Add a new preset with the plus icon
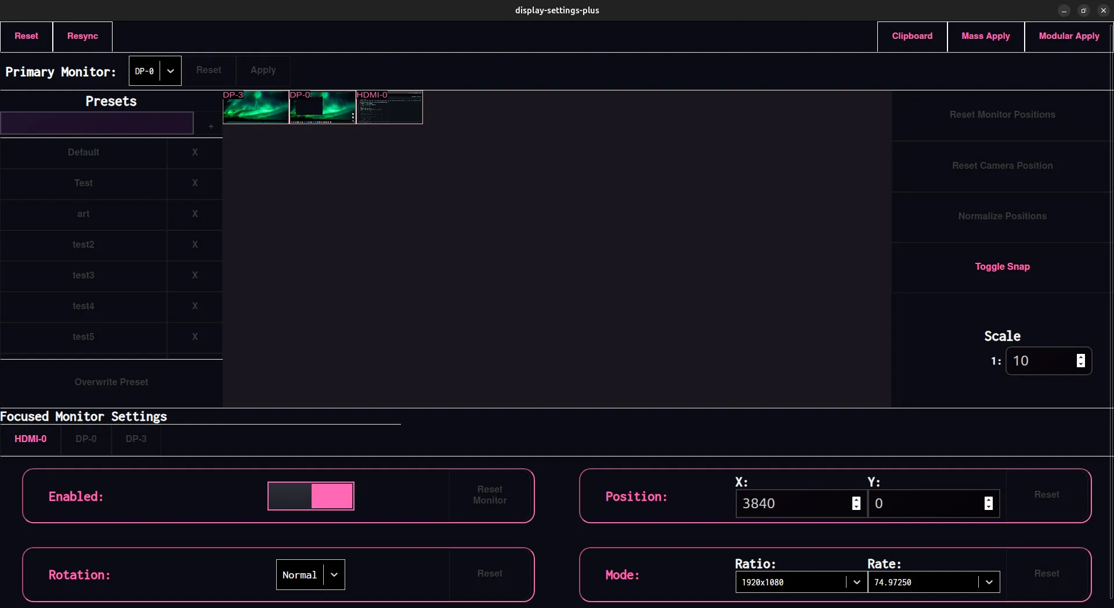Viewport: 1114px width, 608px height. 210,126
